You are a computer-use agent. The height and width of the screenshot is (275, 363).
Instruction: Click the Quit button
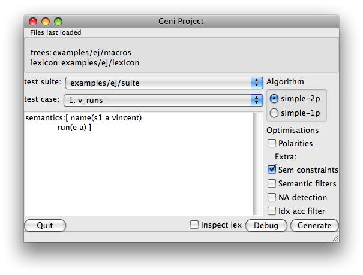click(x=45, y=225)
